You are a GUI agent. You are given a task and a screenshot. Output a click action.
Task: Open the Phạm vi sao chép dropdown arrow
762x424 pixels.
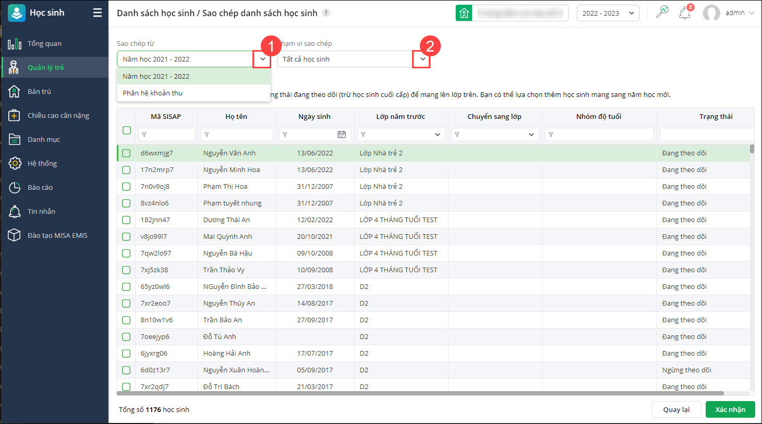pyautogui.click(x=422, y=59)
